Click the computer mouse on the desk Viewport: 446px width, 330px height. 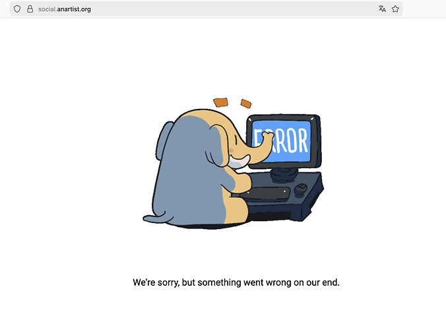point(300,188)
